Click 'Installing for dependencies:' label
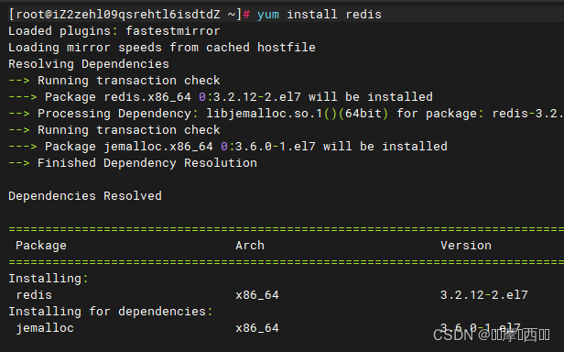The height and width of the screenshot is (352, 564). coord(111,312)
